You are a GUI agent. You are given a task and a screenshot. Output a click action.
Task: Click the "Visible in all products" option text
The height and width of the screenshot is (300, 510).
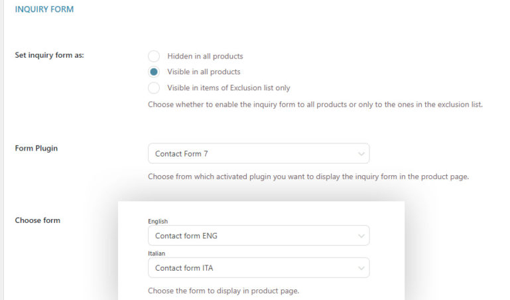point(204,72)
